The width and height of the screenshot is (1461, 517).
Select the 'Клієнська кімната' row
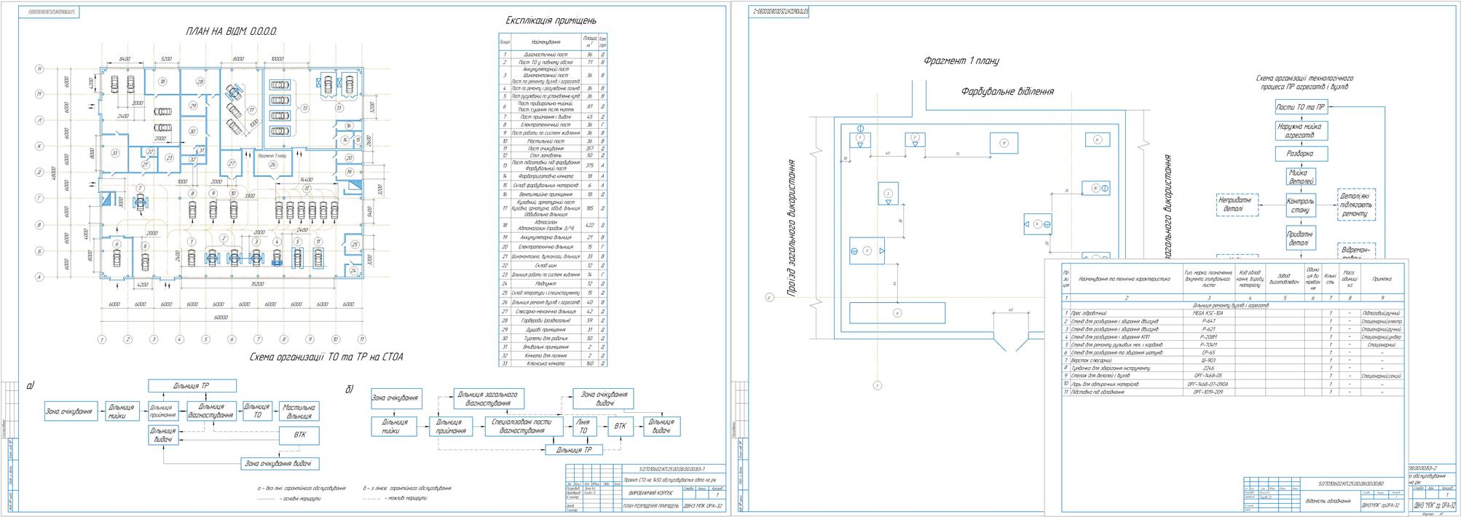pos(553,363)
